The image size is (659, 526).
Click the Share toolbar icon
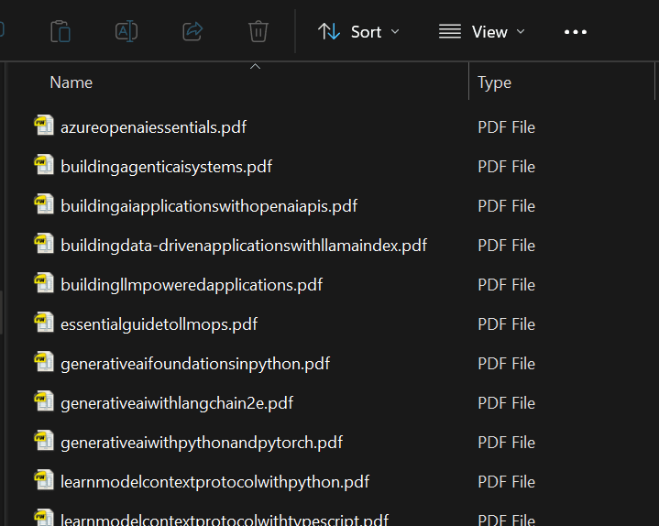(192, 31)
